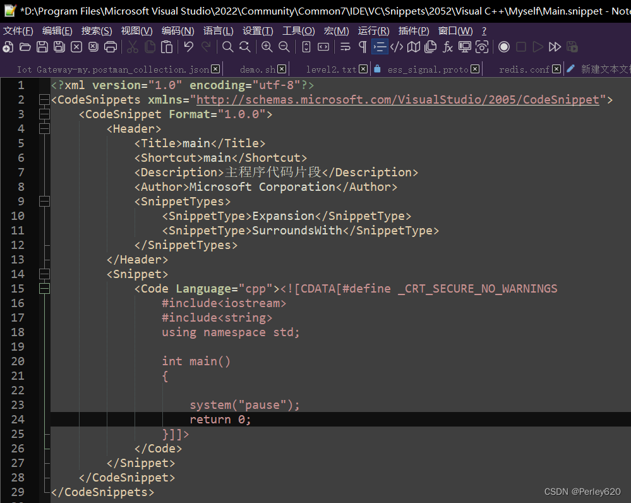Screen dimensions: 631x503
Task: Open the 工具(O) menu
Action: (299, 30)
